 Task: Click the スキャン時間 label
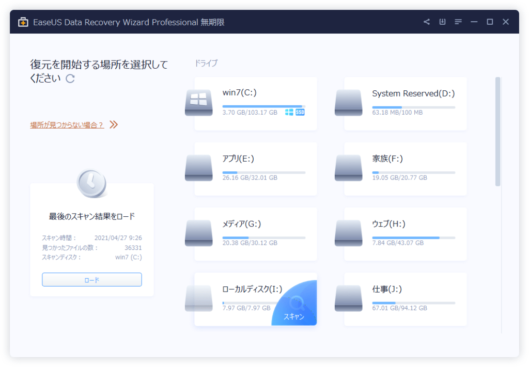(x=59, y=238)
